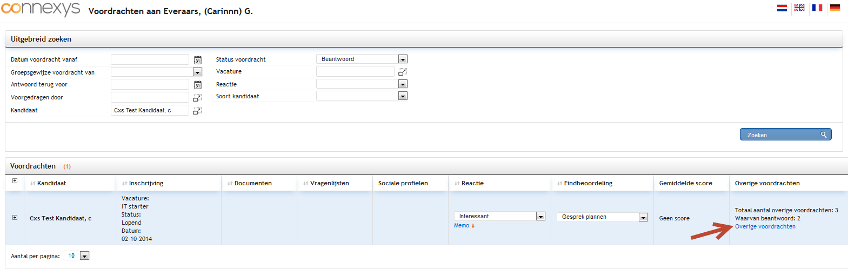Image resolution: width=848 pixels, height=269 pixels.
Task: Open calendar for Datum voordracht vanaf
Action: click(198, 60)
